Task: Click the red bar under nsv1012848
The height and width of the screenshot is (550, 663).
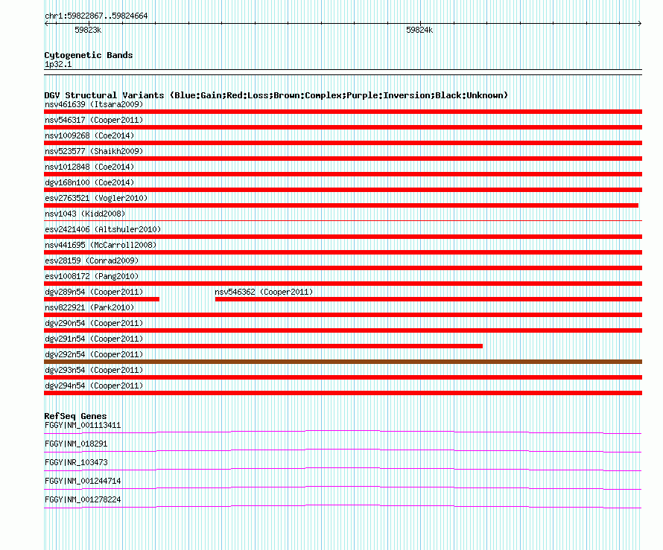Action: tap(343, 174)
